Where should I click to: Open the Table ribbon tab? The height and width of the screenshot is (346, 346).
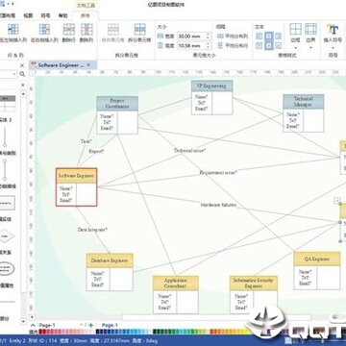point(85,15)
